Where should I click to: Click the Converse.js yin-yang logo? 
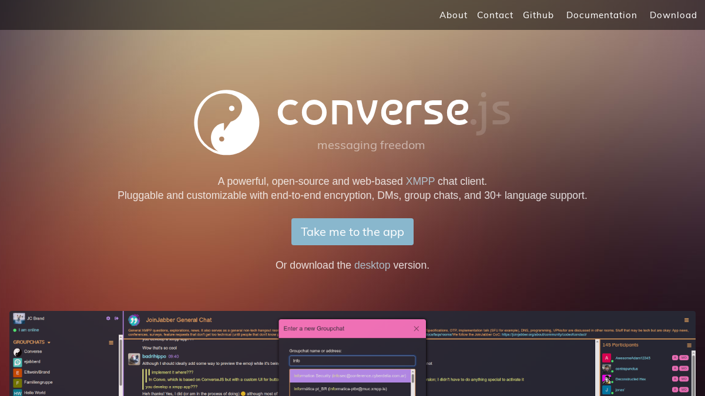[x=227, y=122]
